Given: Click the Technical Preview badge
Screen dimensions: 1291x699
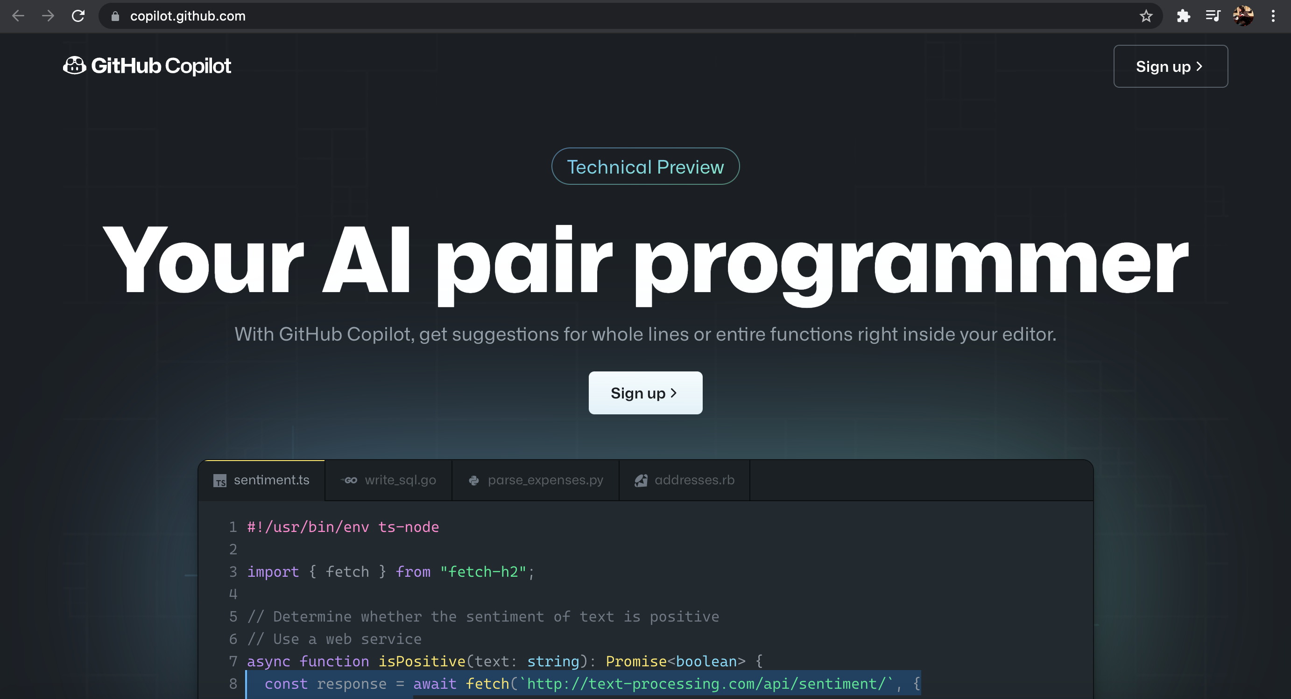Looking at the screenshot, I should 645,166.
